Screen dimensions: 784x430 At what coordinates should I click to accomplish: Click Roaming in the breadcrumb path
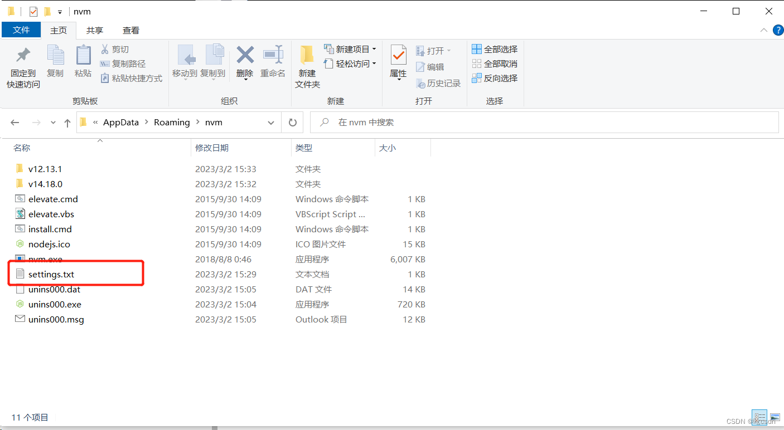[172, 123]
